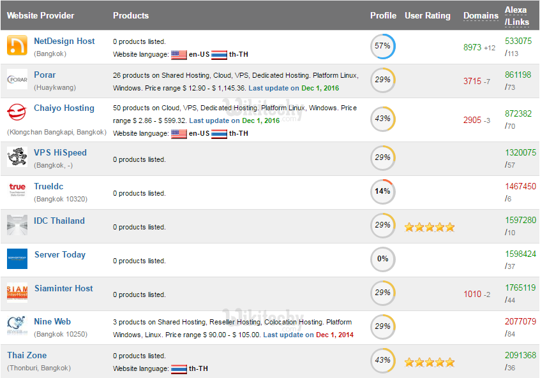Click the TrueIdc true logo
This screenshot has width=540, height=378.
[x=17, y=191]
